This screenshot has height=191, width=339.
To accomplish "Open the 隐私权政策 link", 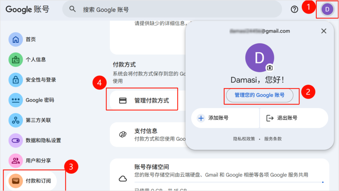I will pos(244,139).
